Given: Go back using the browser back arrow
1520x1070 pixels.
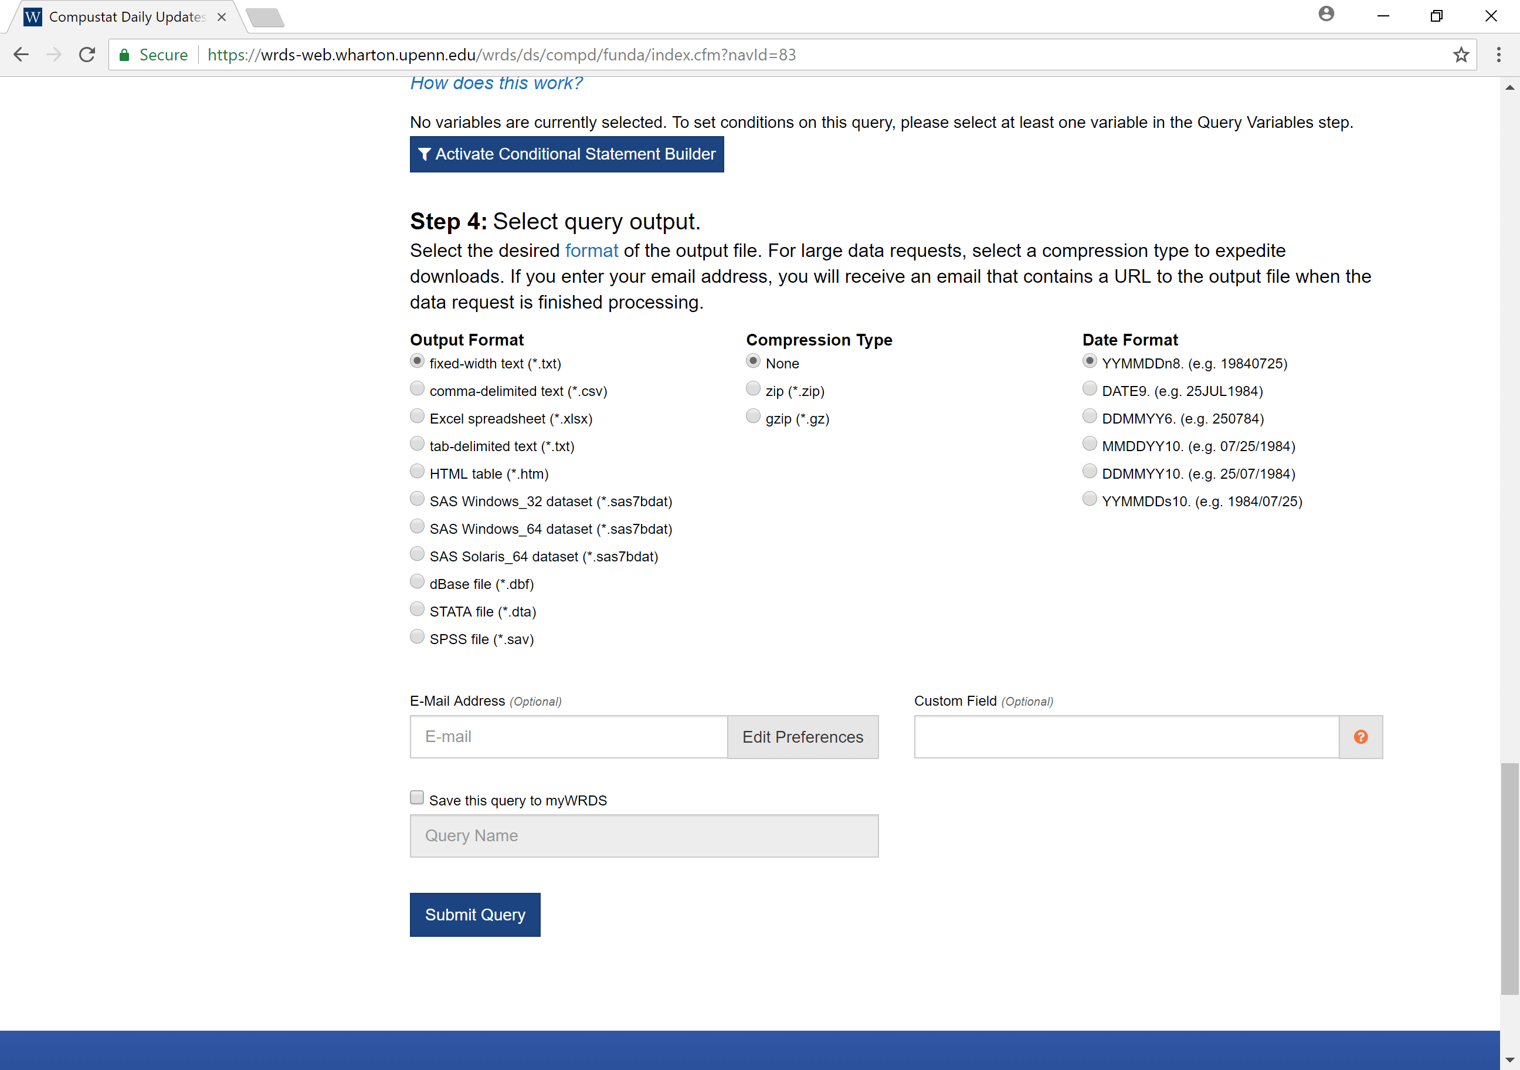Looking at the screenshot, I should [21, 55].
